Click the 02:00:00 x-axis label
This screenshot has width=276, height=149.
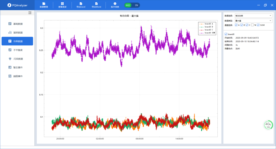pyautogui.click(x=100, y=139)
